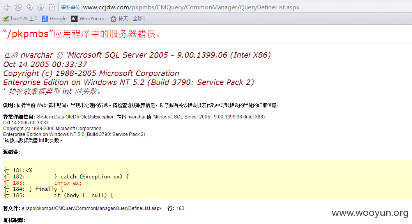Click the 补天 star favicon
This screenshot has width=412, height=224.
point(113,19)
